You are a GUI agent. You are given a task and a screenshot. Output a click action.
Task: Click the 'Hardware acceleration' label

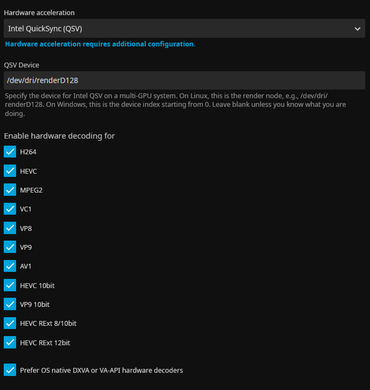click(x=39, y=13)
